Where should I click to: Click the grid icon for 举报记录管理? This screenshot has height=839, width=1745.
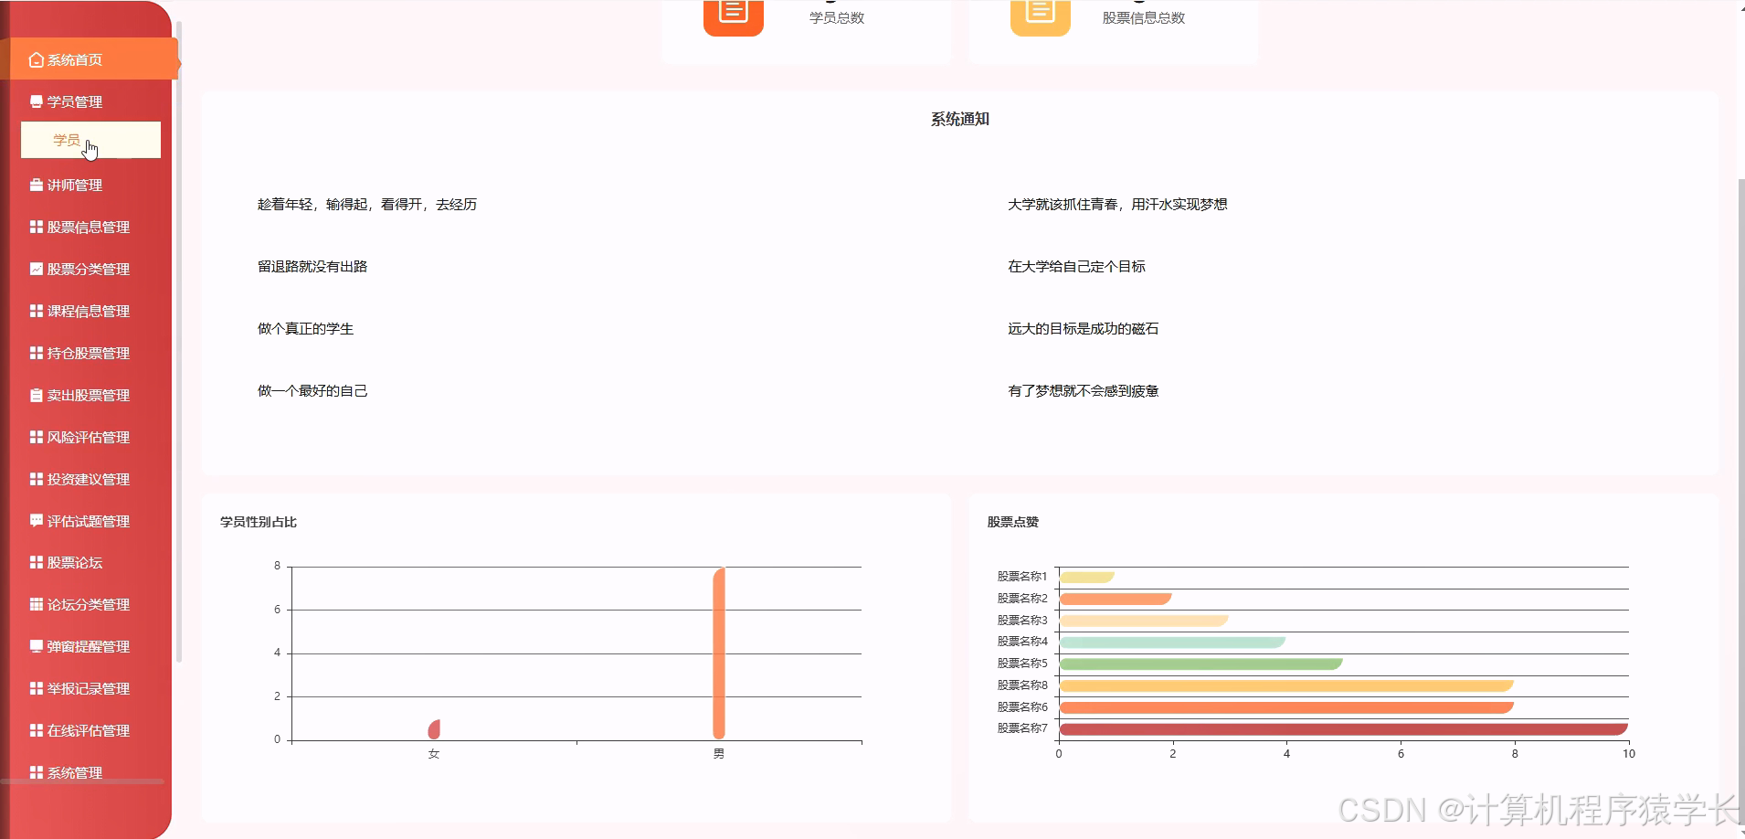37,688
